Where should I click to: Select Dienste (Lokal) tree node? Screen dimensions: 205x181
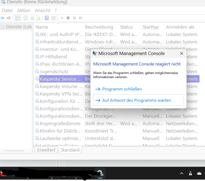[x=16, y=27]
